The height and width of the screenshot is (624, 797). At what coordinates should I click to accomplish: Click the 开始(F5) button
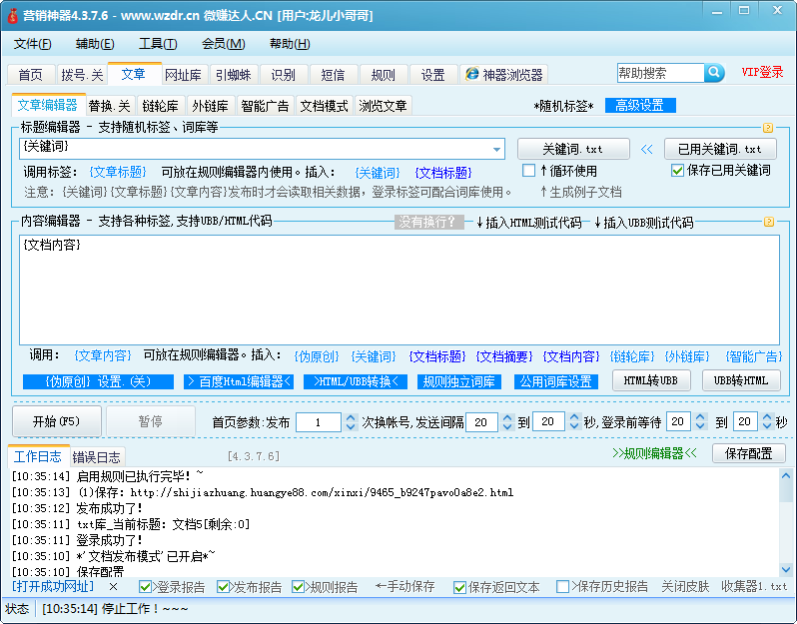[56, 421]
